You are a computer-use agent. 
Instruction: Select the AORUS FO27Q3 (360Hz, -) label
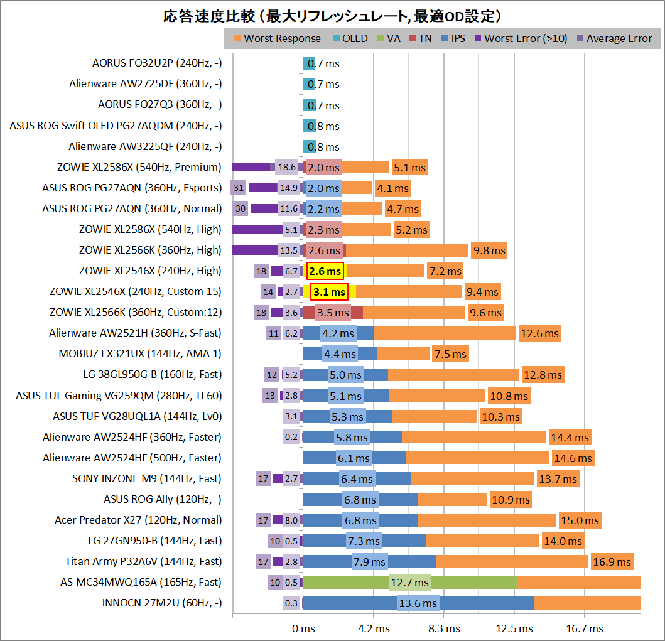tap(160, 105)
